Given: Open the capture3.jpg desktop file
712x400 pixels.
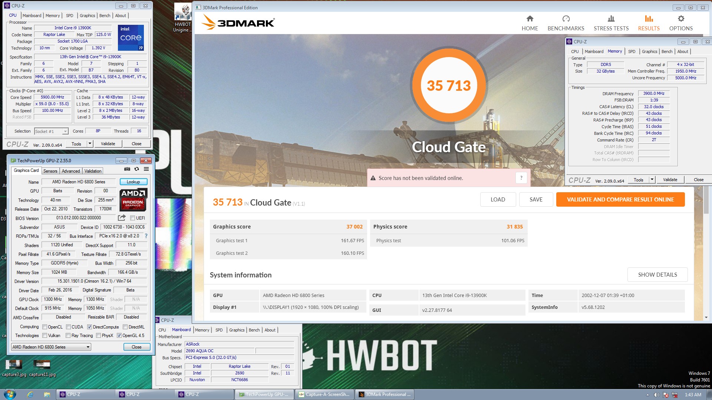Looking at the screenshot, I should pyautogui.click(x=14, y=368).
